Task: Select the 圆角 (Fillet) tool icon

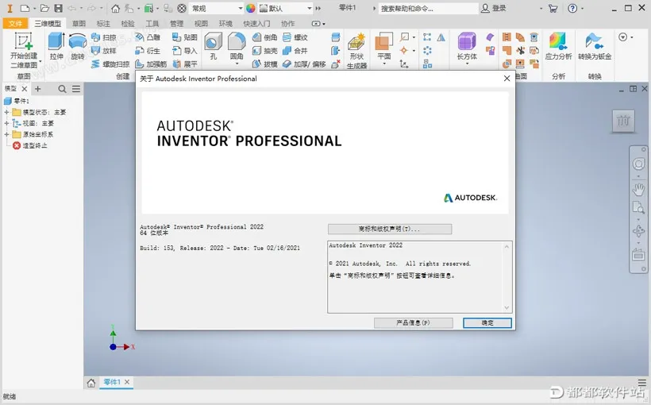Action: pyautogui.click(x=237, y=42)
